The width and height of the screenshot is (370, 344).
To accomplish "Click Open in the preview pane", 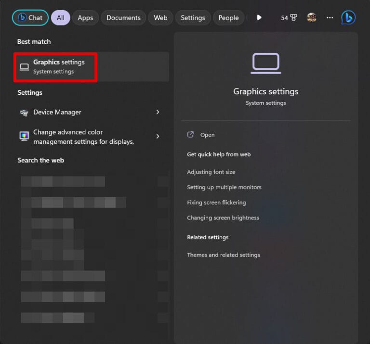I will click(x=208, y=135).
